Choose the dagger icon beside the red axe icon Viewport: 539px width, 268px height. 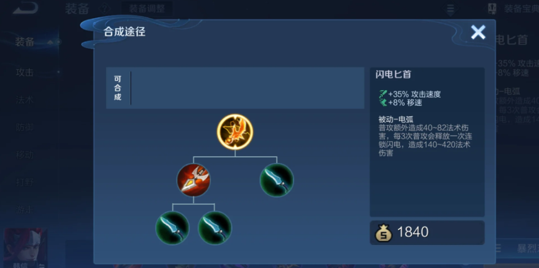pos(277,180)
